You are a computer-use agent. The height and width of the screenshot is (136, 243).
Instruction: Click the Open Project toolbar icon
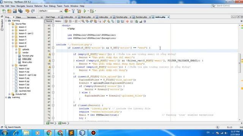tap(15, 11)
